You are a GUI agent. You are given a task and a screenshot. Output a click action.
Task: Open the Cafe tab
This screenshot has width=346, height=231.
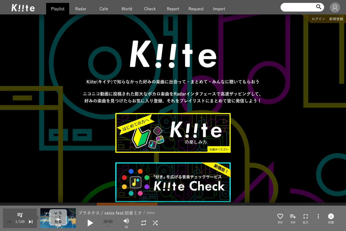(104, 9)
